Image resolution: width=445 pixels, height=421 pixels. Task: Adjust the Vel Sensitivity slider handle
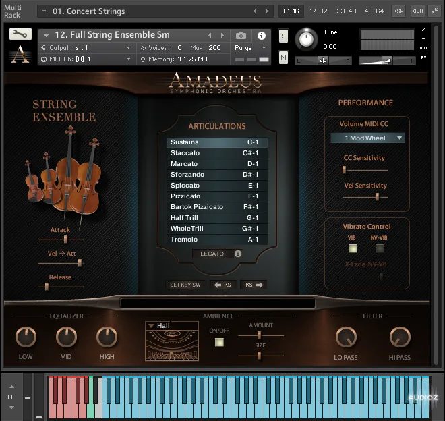(x=377, y=196)
